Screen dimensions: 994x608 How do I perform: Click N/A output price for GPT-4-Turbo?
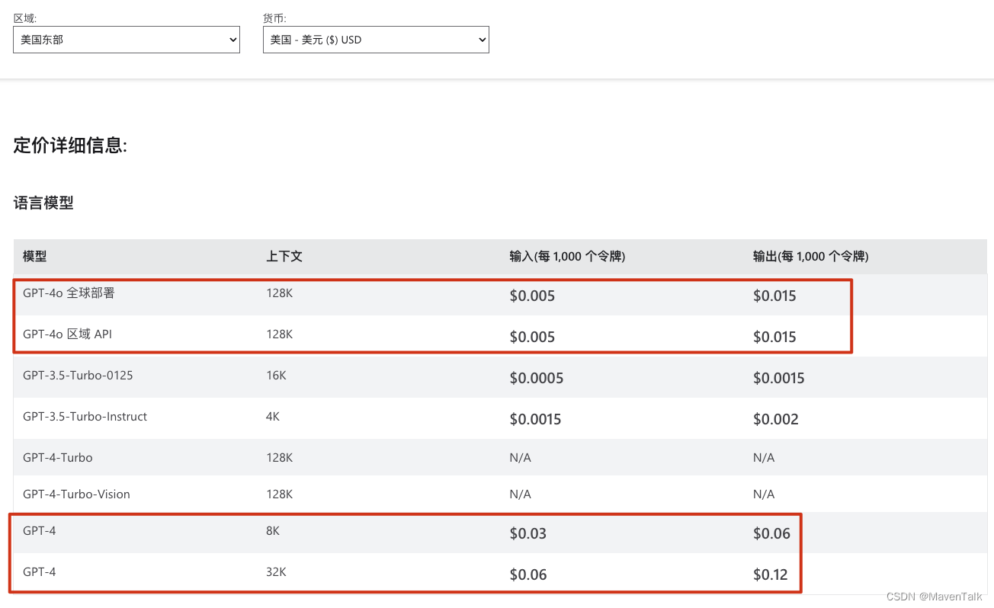click(764, 457)
